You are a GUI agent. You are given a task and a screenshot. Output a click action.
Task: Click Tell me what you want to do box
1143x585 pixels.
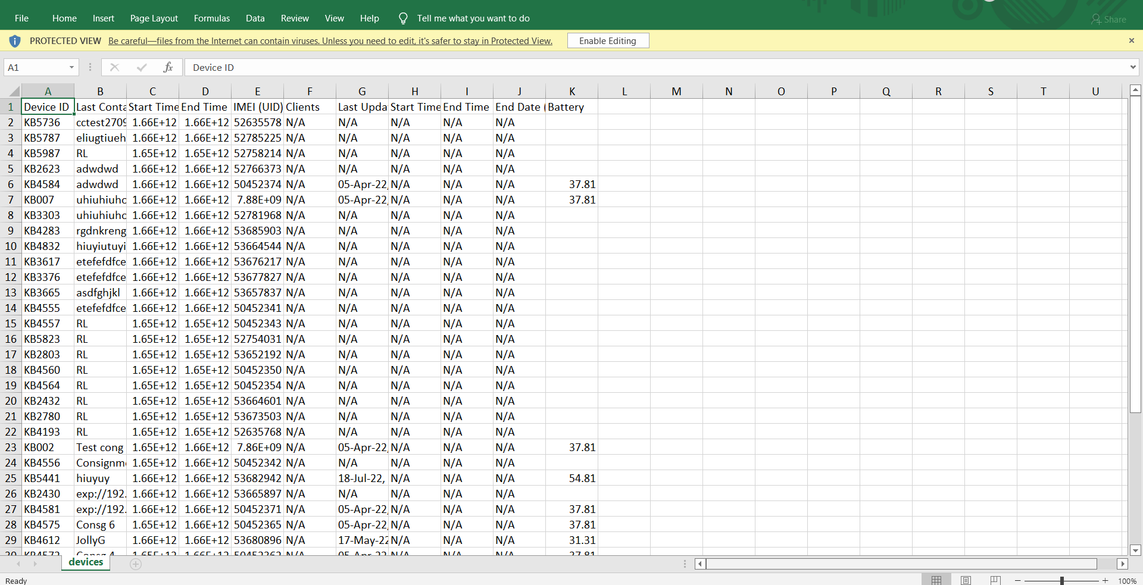[x=473, y=18]
